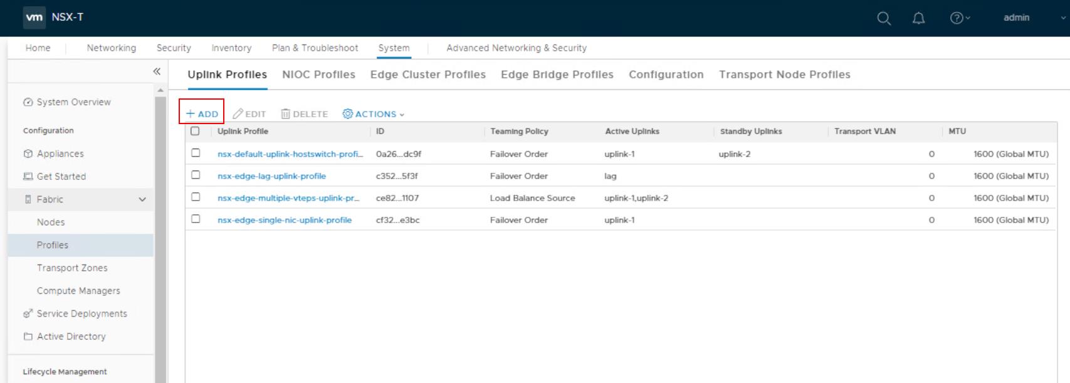1070x383 pixels.
Task: Toggle the select-all header checkbox
Action: [195, 131]
